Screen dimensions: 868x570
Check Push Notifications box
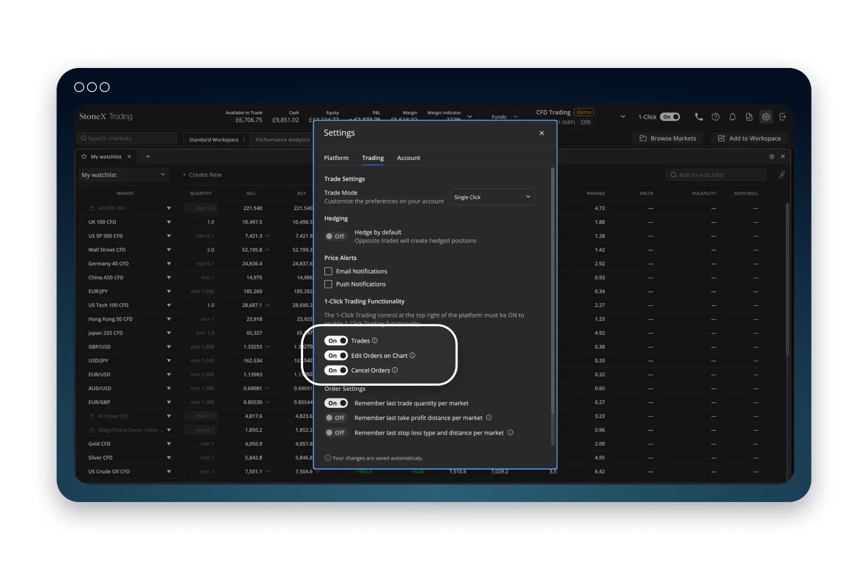pos(328,284)
